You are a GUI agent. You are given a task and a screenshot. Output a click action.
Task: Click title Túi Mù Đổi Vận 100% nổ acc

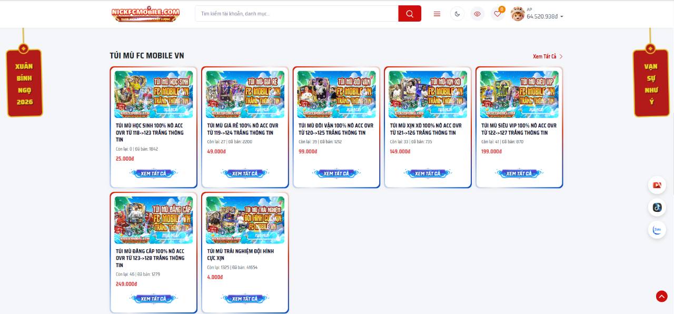[336, 129]
